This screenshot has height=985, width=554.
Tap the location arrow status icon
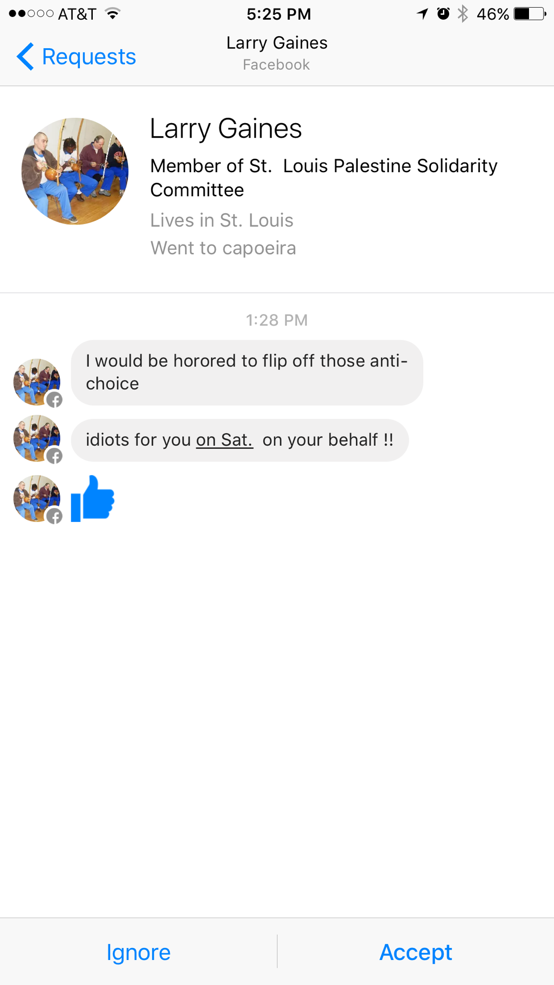423,13
